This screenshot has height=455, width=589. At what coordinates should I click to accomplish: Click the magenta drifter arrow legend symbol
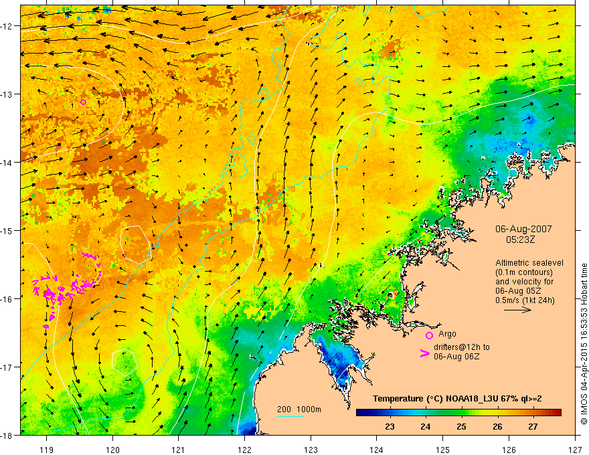pyautogui.click(x=424, y=353)
